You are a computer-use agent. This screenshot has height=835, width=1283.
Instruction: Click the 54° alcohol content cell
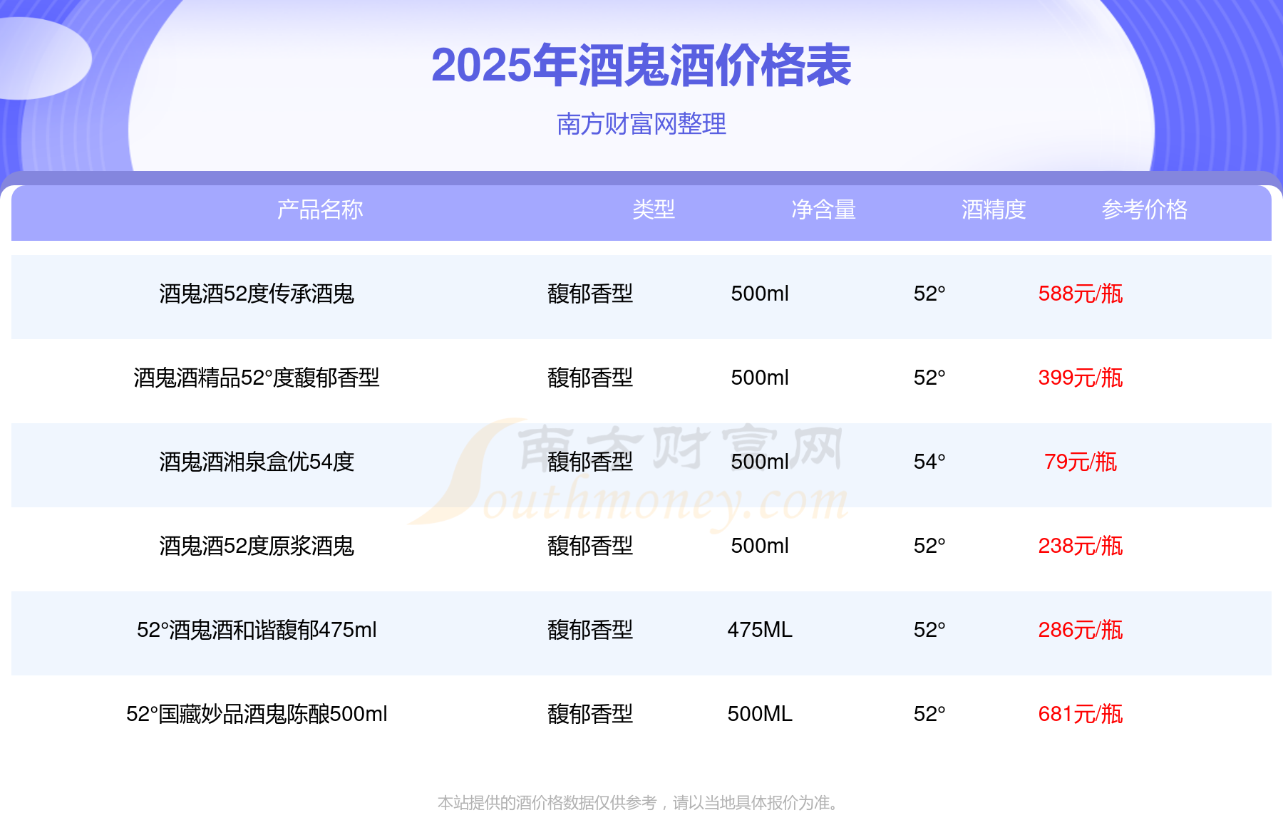[929, 462]
